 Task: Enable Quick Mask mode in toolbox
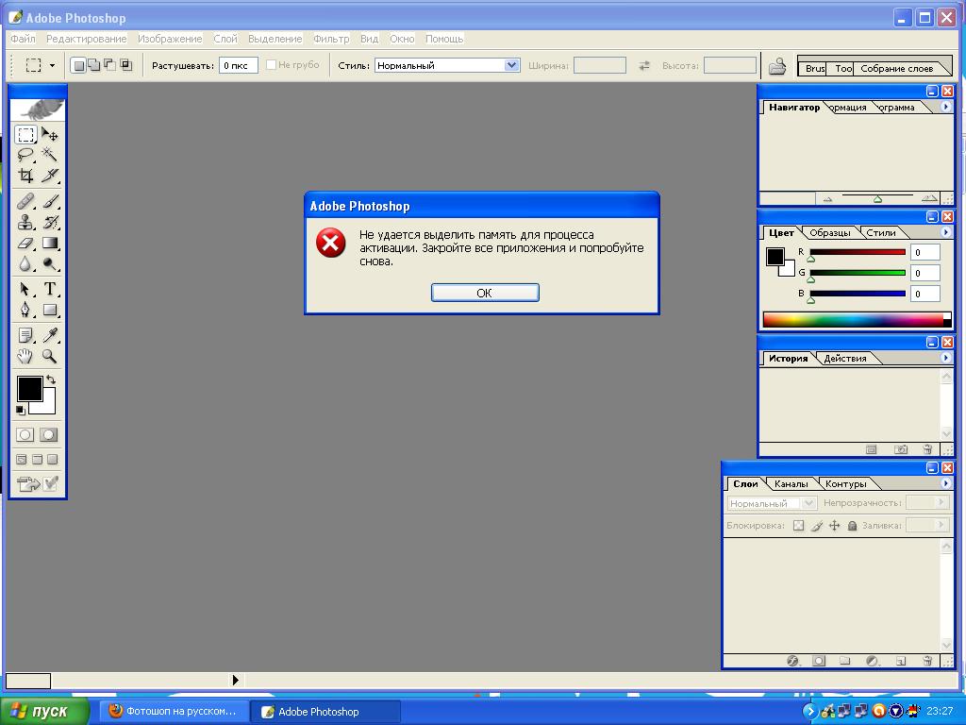click(x=49, y=434)
